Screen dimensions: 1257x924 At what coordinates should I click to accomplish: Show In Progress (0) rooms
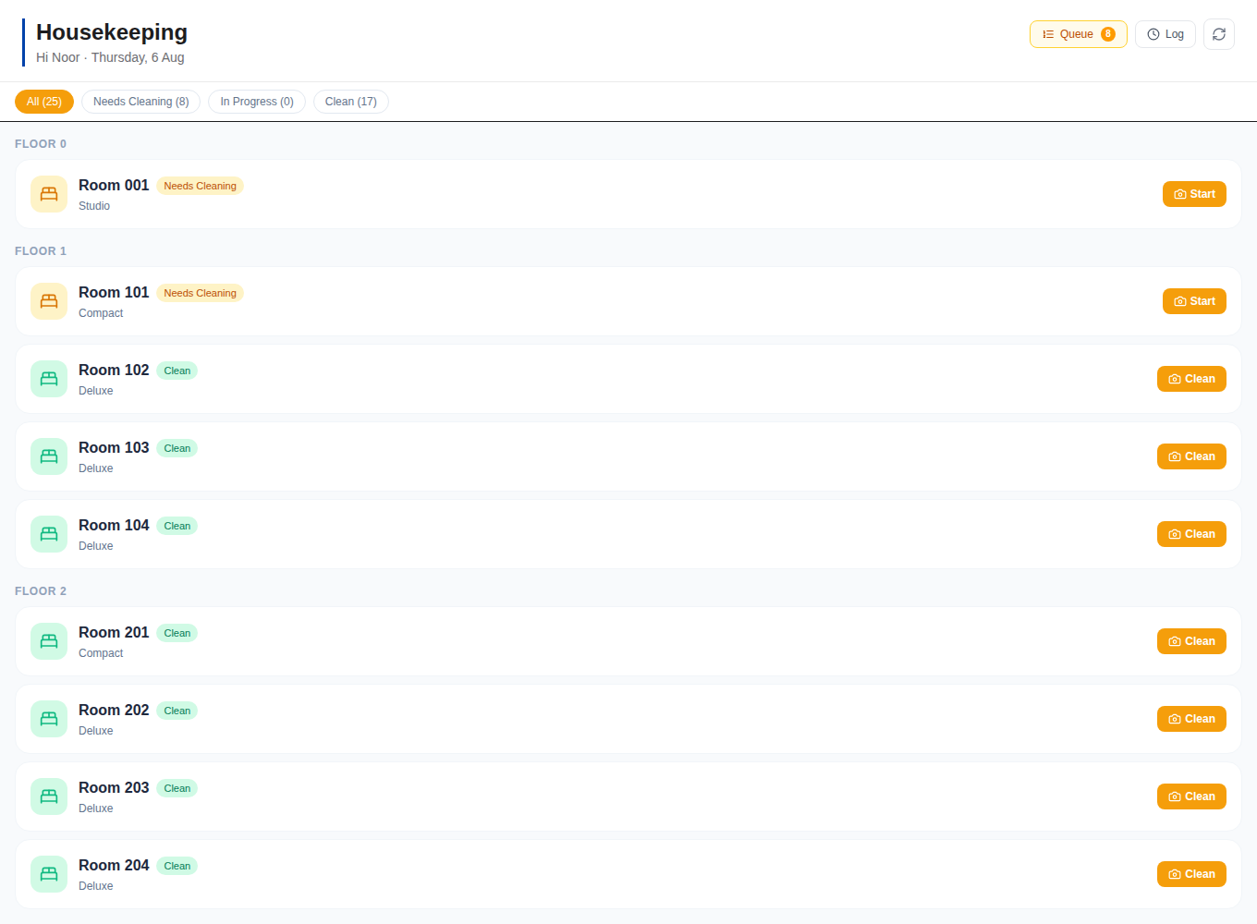tap(257, 102)
